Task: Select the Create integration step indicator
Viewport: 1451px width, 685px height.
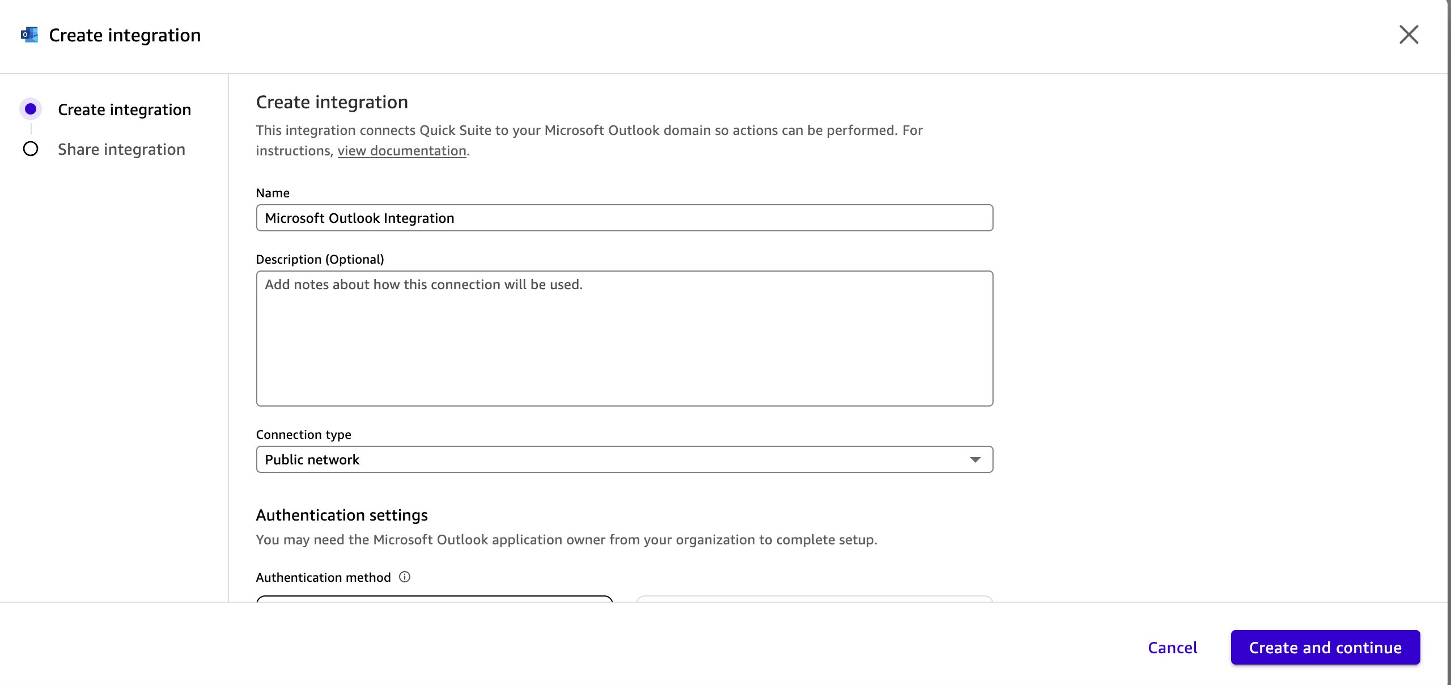Action: pos(31,109)
